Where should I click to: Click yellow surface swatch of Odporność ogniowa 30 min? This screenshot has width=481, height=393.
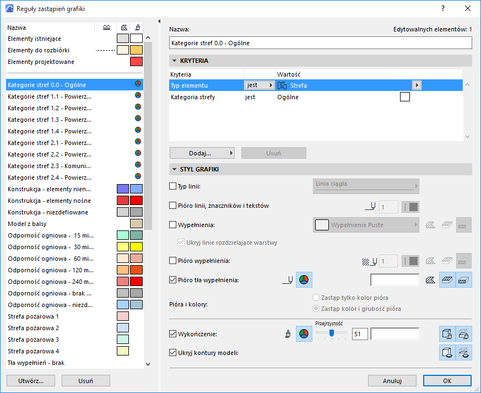tap(136, 247)
